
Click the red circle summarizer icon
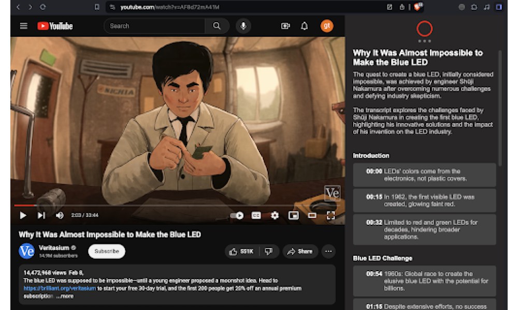(425, 28)
